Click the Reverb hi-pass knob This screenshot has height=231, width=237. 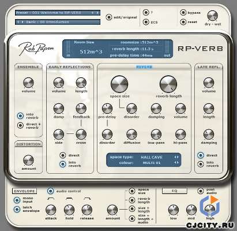point(180,135)
